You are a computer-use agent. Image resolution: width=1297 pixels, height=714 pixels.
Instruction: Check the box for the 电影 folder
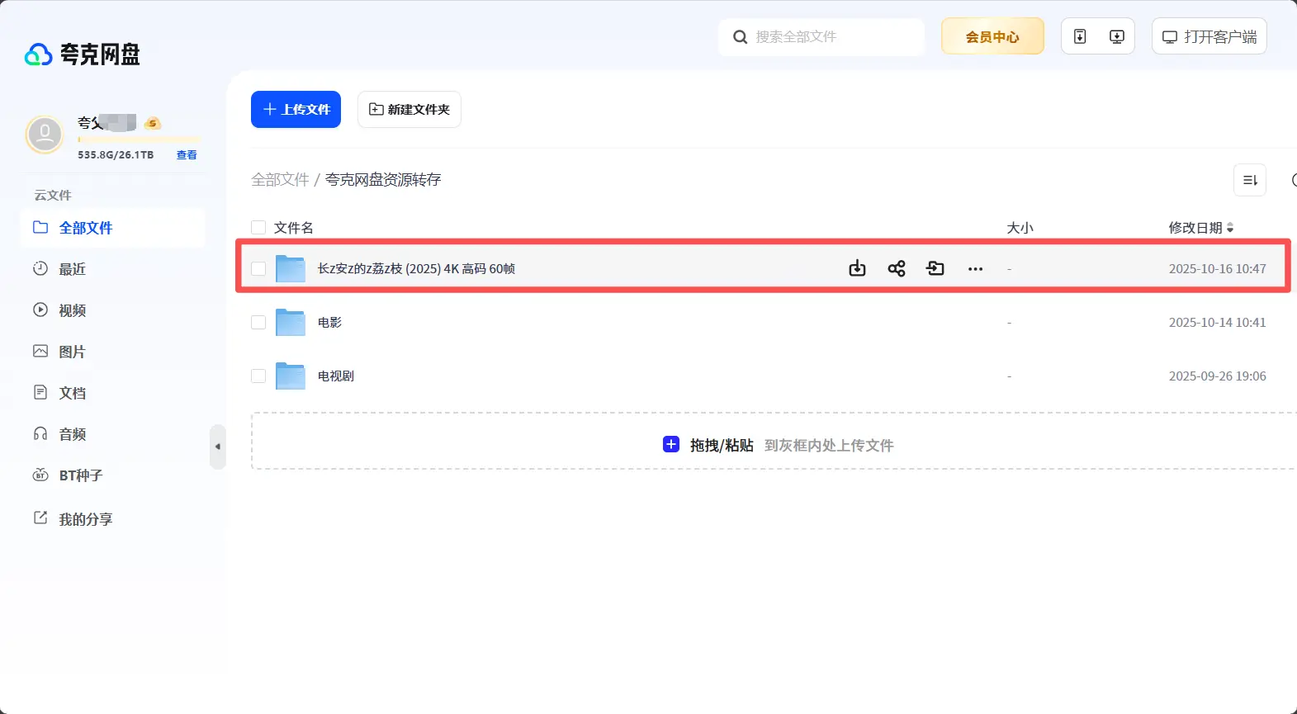pos(258,323)
